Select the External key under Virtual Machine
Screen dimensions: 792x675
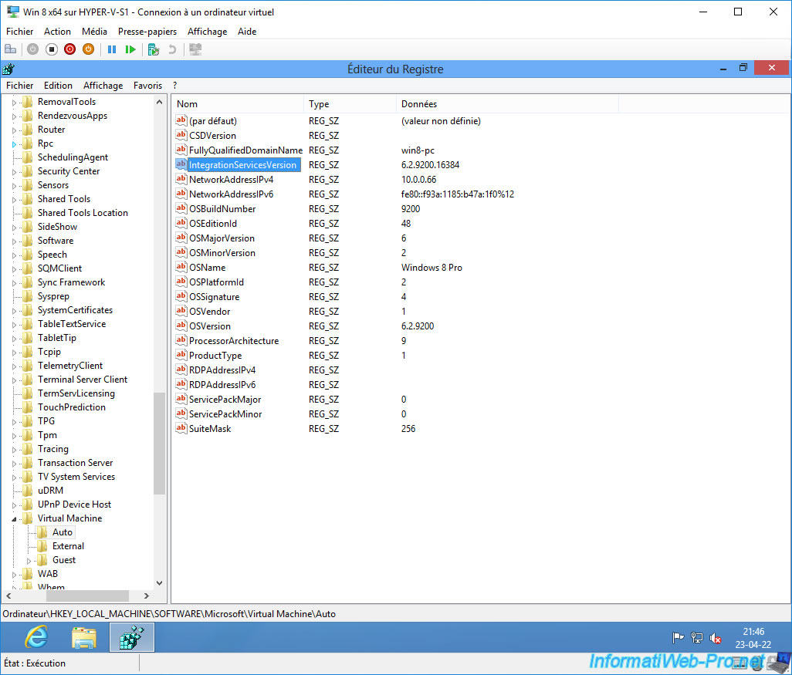68,546
